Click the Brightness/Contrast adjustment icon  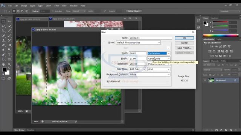coord(212,46)
